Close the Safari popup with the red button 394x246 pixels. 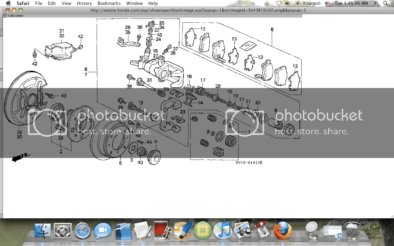tap(8, 10)
